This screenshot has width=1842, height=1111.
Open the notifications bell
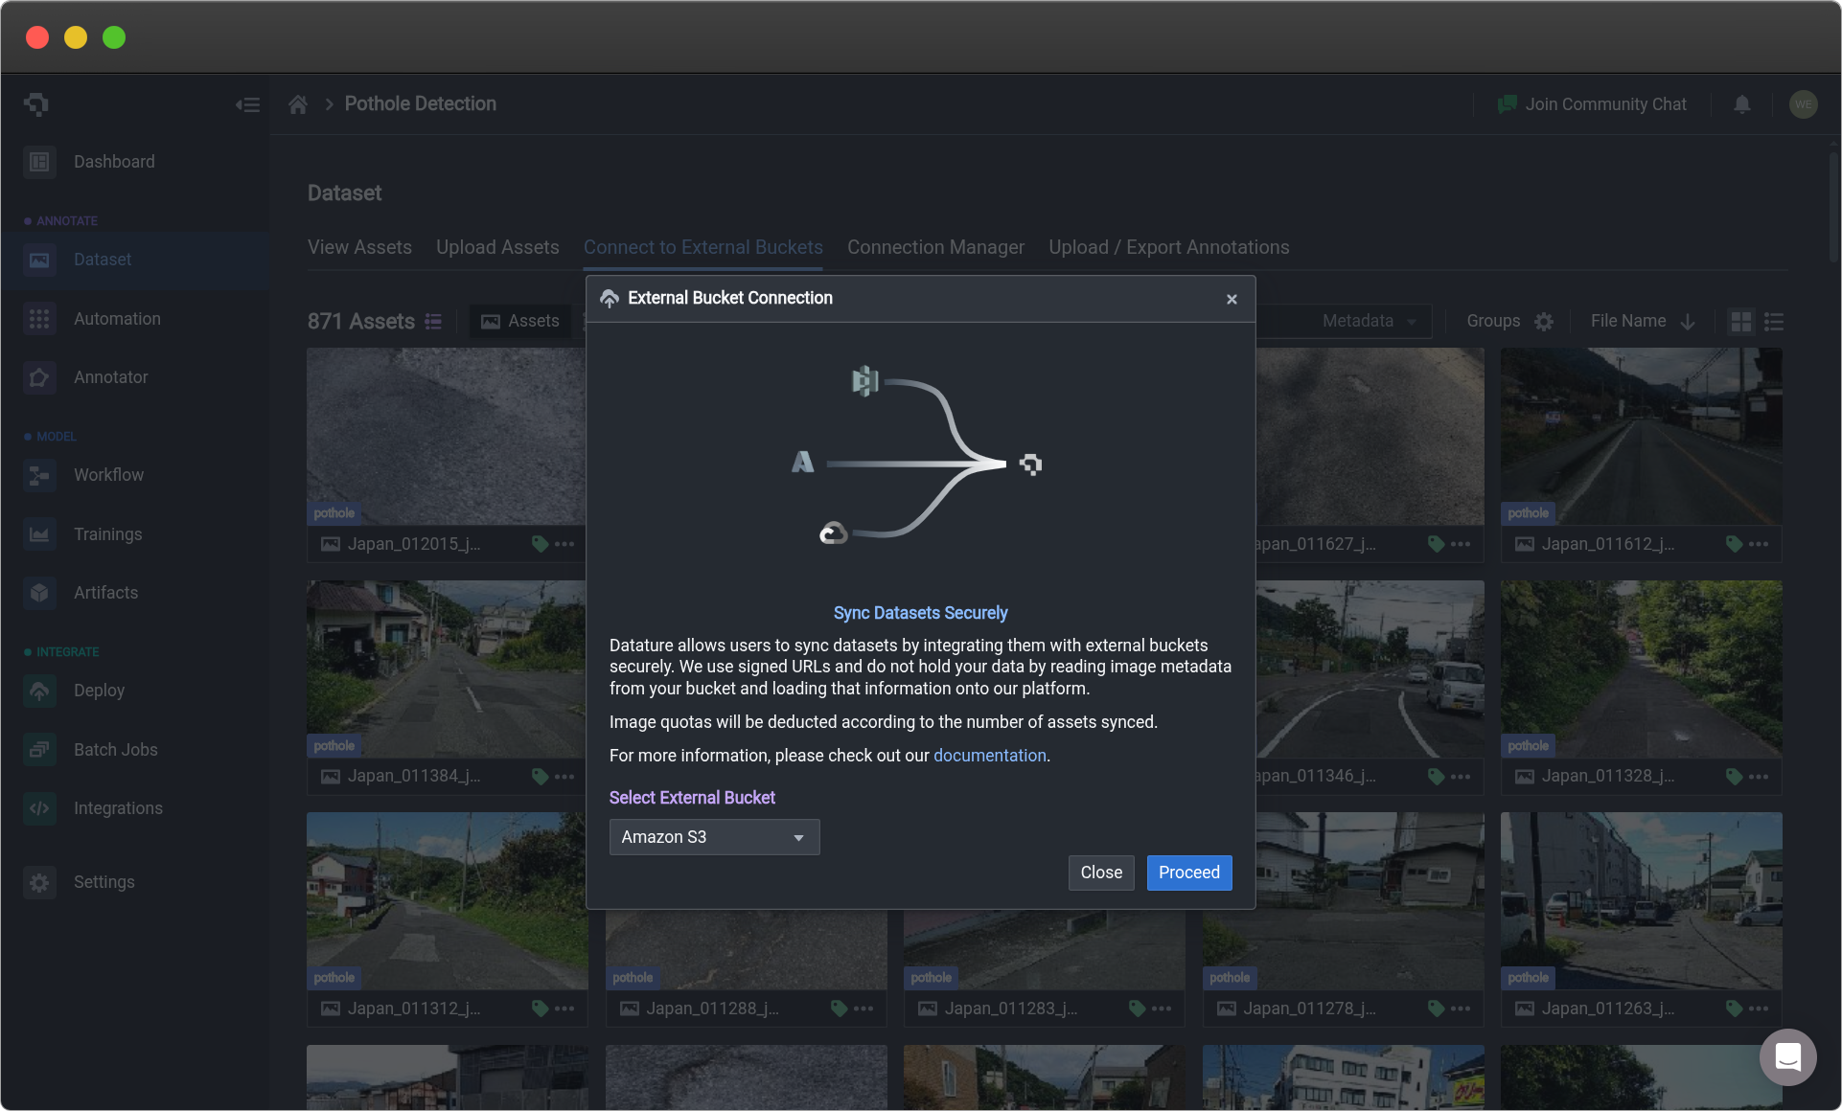click(1742, 104)
